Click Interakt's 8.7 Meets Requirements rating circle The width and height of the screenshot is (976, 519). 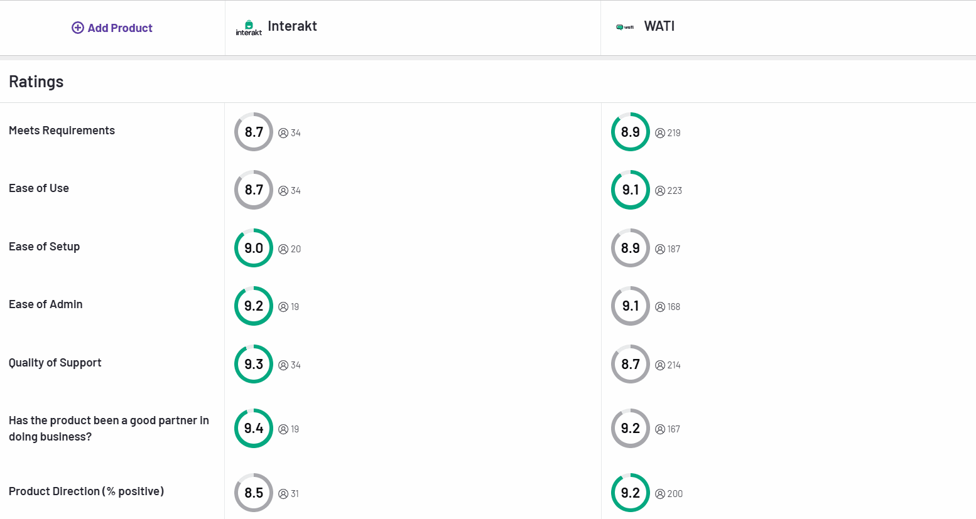click(254, 132)
